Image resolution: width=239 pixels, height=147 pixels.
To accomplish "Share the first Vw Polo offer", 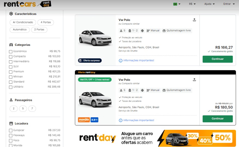I will pos(194,20).
